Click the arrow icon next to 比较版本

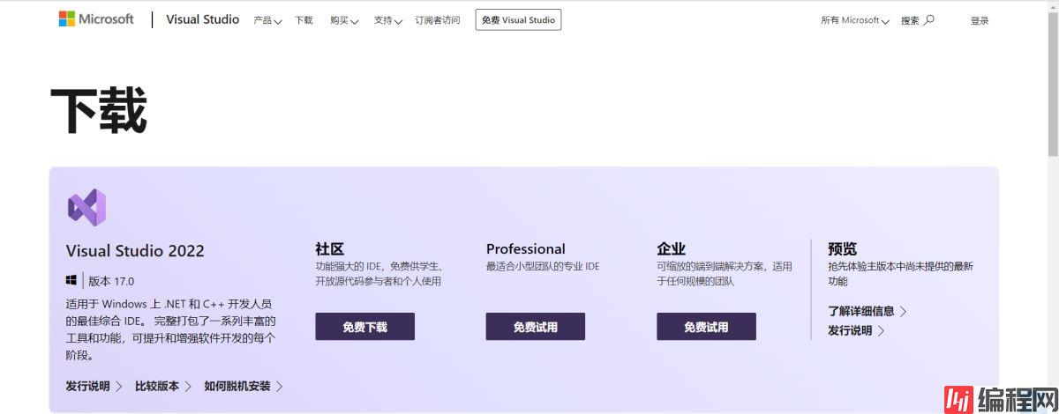[188, 386]
